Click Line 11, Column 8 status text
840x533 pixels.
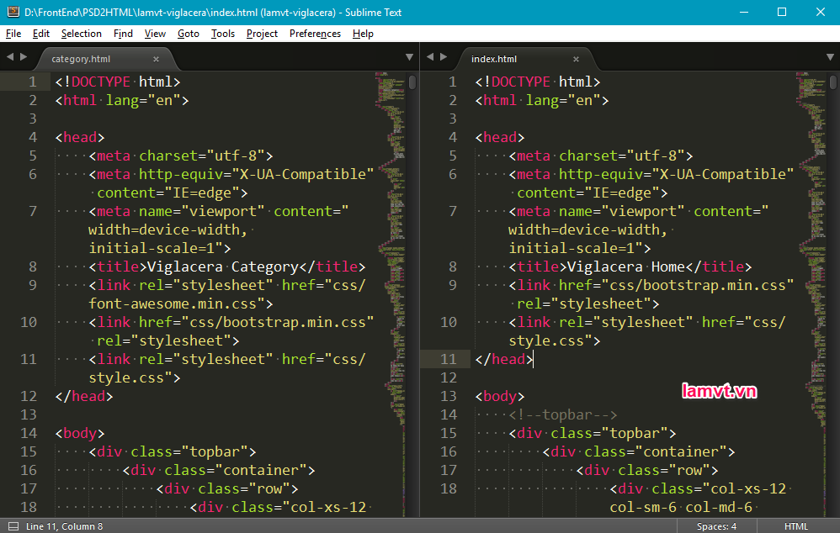[64, 526]
